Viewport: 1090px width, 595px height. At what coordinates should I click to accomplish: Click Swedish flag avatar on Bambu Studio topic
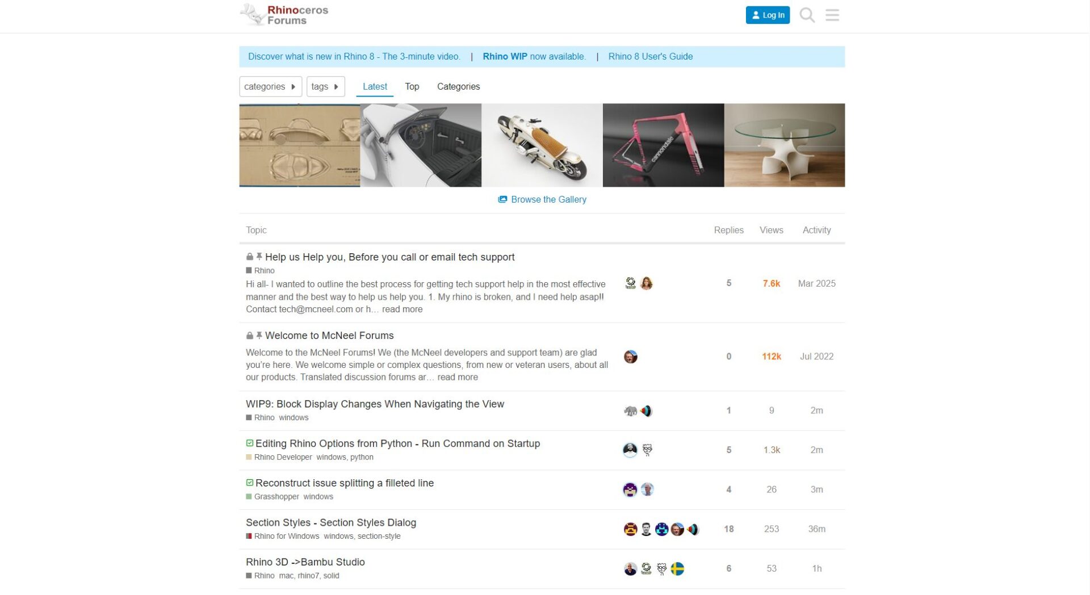677,568
